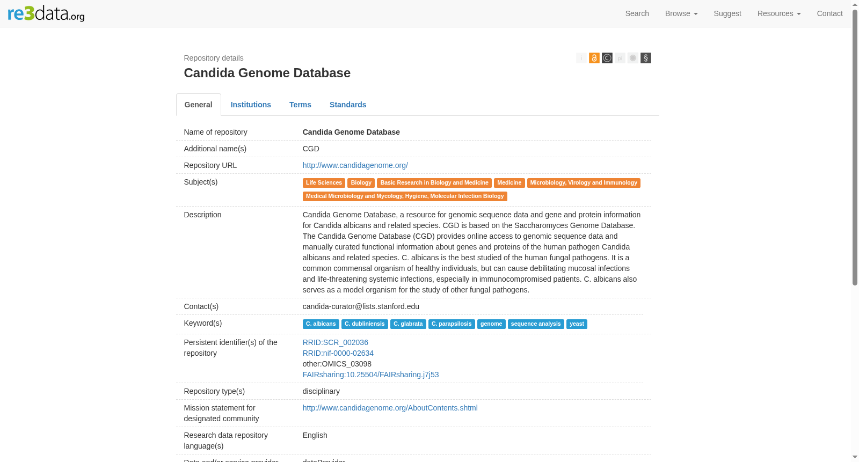Click the greyed-out 'pi' persistent identifier badge

[620, 58]
